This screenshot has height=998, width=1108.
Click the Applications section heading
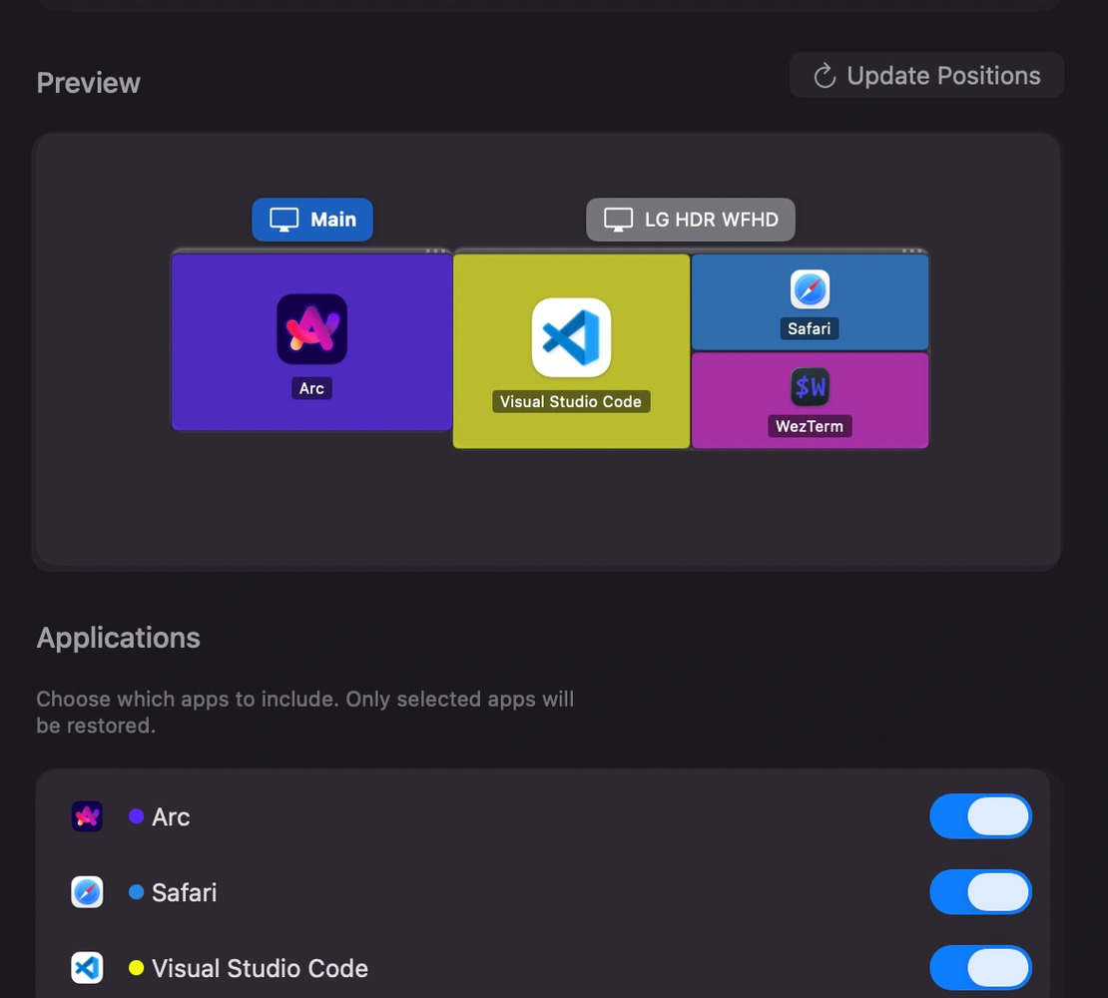coord(119,638)
